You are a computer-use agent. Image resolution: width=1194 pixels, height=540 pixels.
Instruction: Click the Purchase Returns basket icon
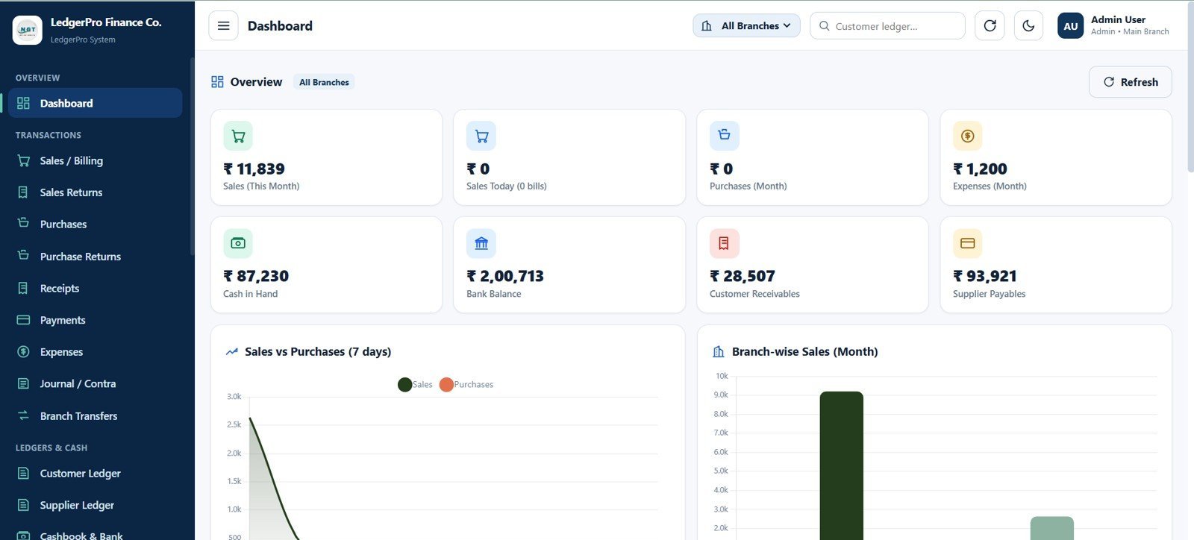coord(23,255)
